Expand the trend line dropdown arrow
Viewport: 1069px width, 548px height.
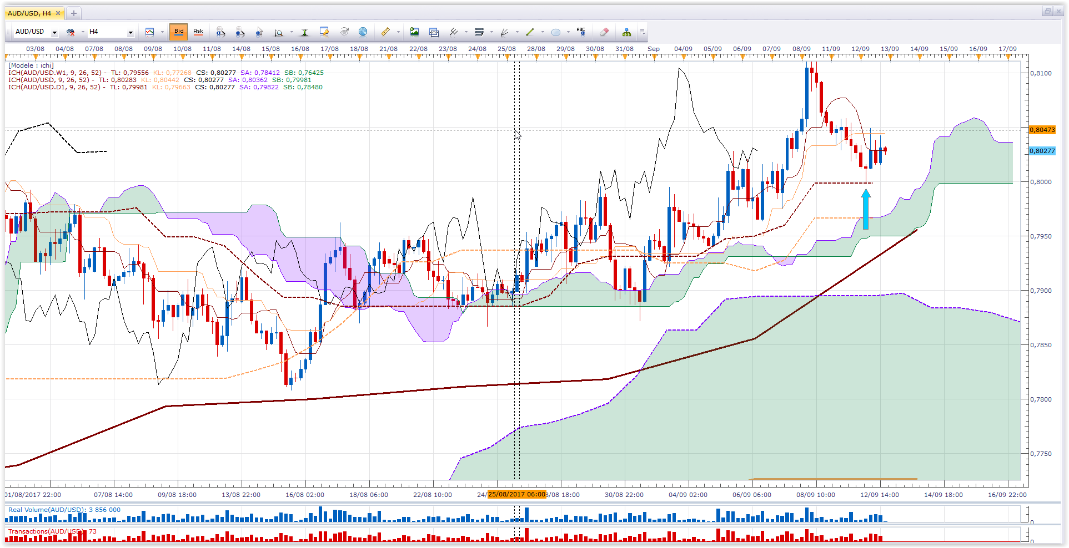(x=543, y=32)
